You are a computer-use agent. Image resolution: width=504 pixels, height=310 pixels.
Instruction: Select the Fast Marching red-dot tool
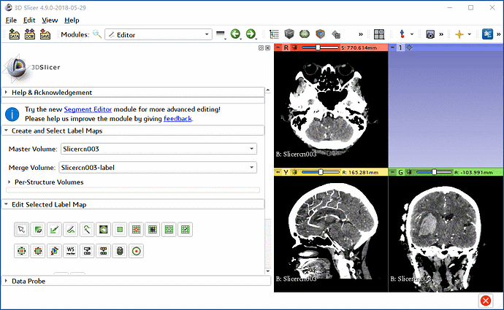pyautogui.click(x=137, y=251)
